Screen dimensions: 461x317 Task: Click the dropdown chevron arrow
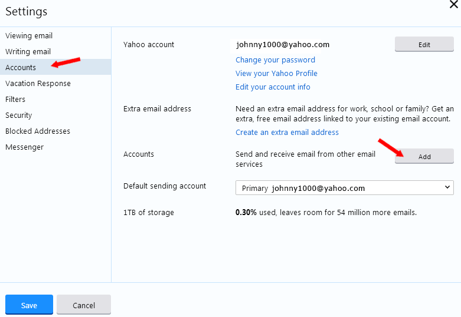coord(447,188)
